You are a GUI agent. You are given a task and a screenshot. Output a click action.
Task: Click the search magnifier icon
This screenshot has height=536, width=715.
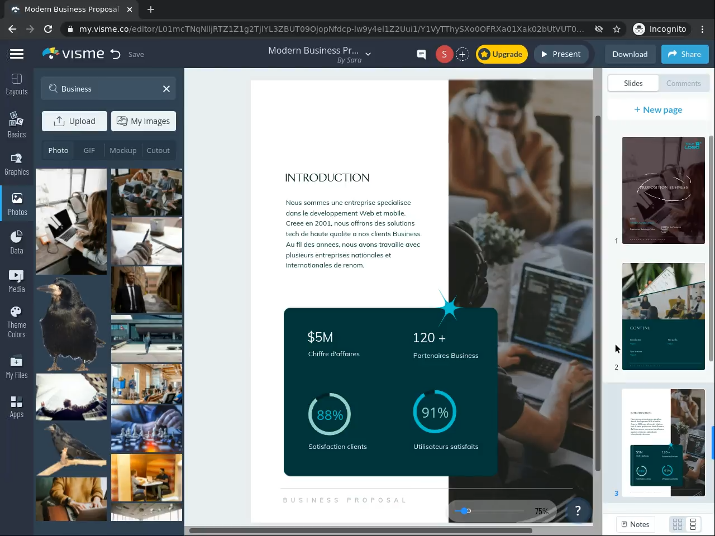point(53,88)
